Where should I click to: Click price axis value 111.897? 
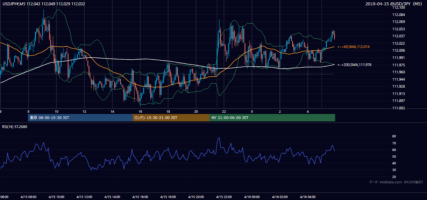[399, 101]
